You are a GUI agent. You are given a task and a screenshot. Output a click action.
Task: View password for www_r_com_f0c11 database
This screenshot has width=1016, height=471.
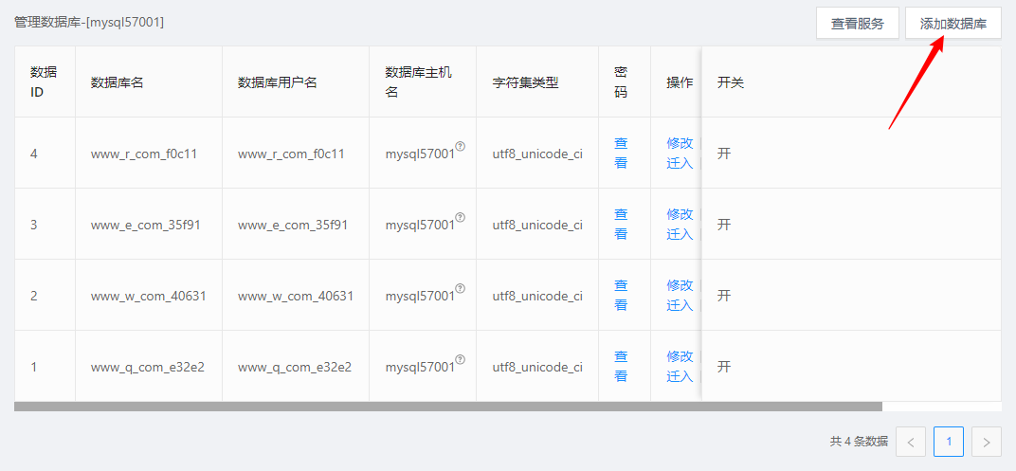[621, 153]
